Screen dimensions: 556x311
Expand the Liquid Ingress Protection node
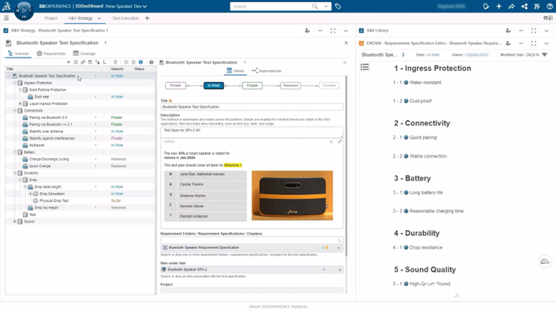pos(20,103)
